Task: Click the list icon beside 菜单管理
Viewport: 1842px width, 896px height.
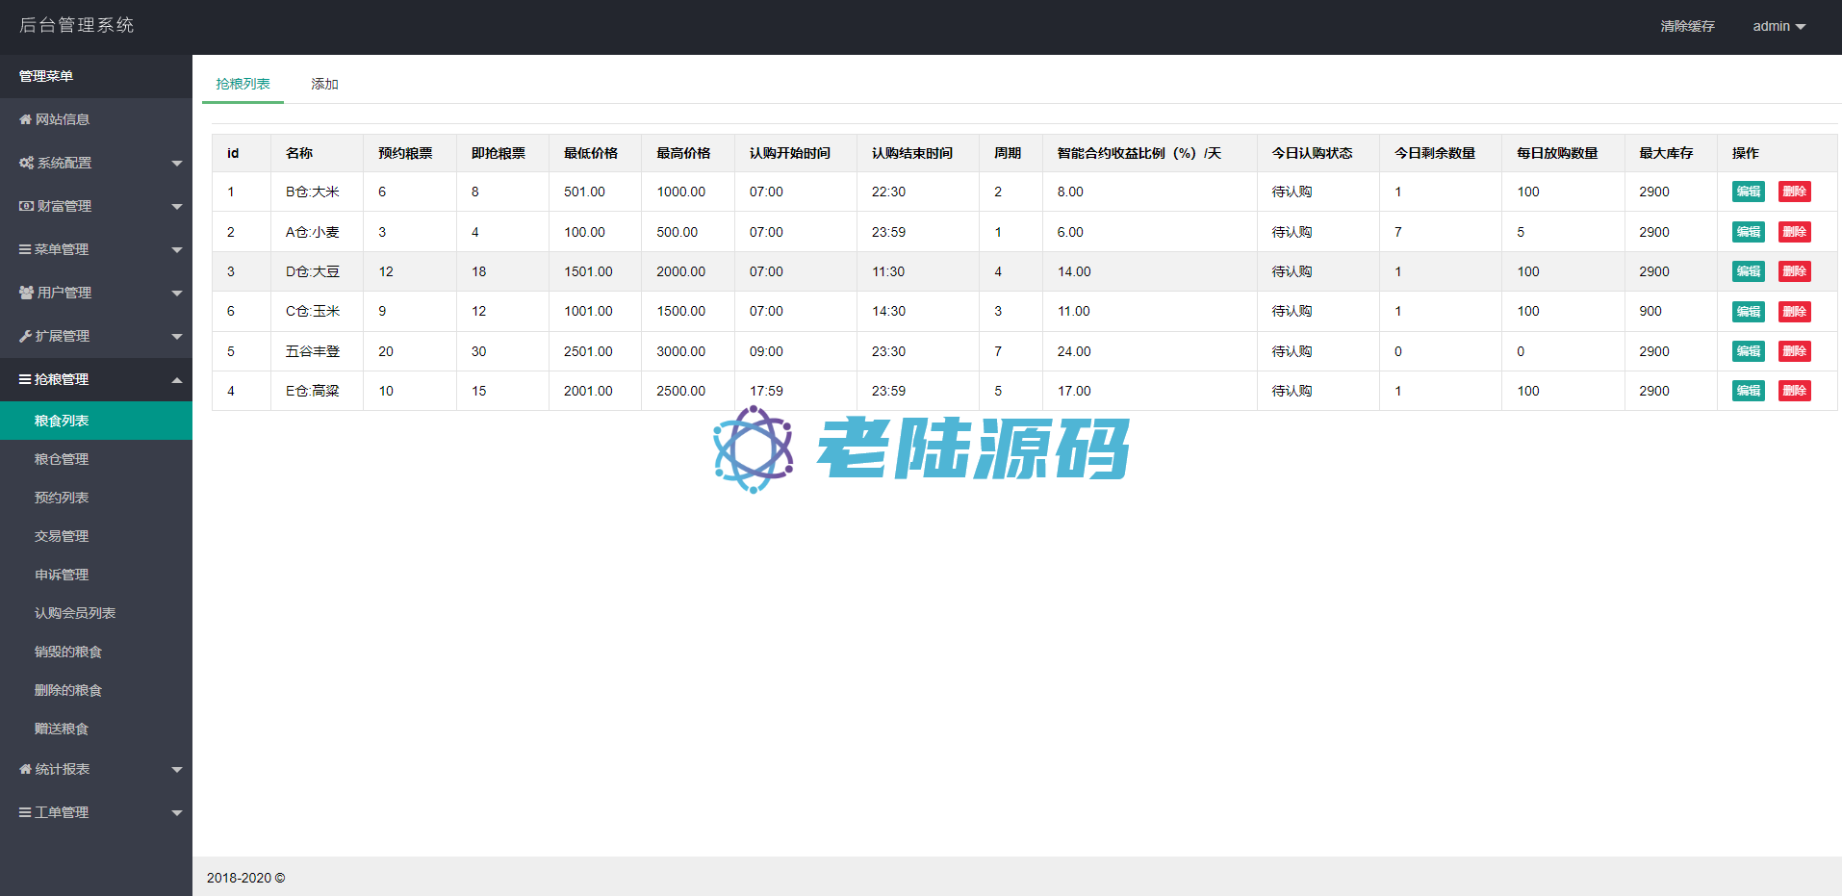Action: click(x=25, y=249)
